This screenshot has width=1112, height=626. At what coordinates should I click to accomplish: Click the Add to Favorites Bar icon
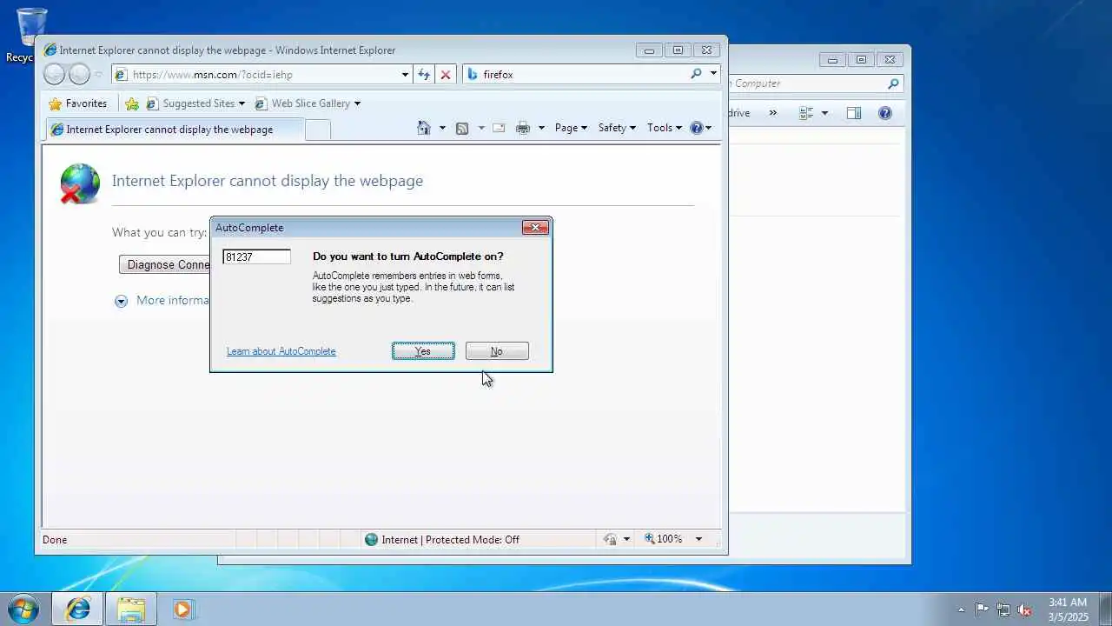pyautogui.click(x=132, y=103)
